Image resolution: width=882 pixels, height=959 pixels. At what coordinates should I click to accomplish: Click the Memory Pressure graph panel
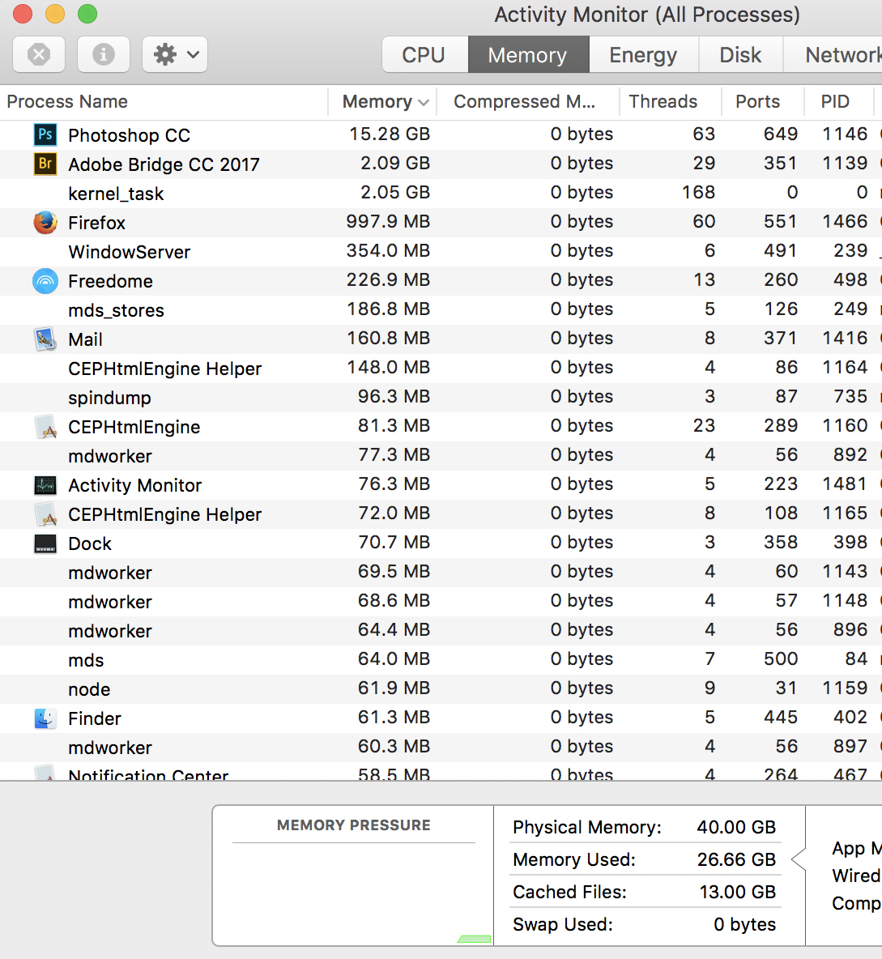pyautogui.click(x=353, y=876)
